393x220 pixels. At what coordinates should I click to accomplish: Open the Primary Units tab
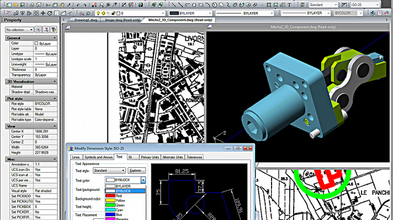(149, 157)
